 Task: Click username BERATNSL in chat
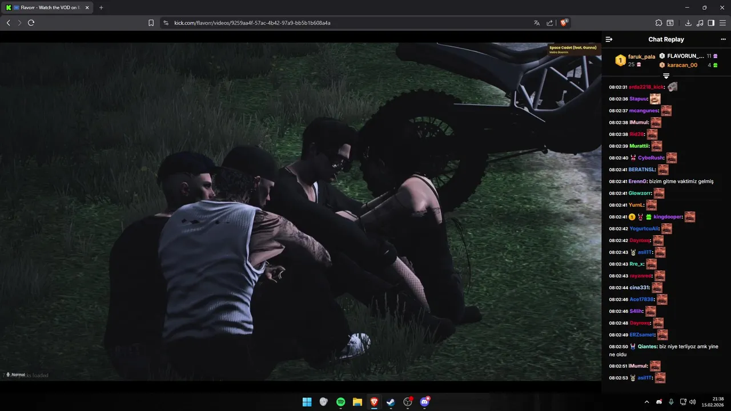(x=642, y=170)
